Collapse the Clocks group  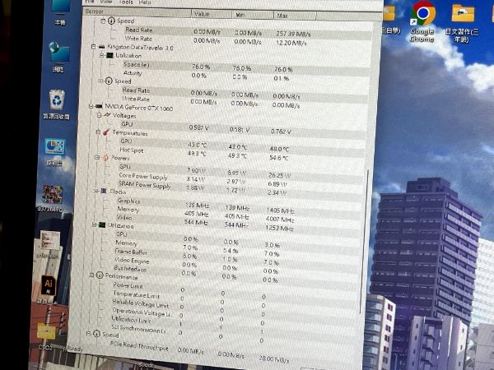pyautogui.click(x=96, y=191)
